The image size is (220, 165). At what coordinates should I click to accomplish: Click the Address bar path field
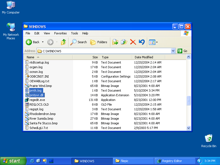pos(104,51)
